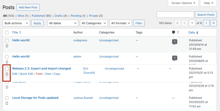220x111 pixels.
Task: Open codepress's Hello world! post title
Action: 21,40
